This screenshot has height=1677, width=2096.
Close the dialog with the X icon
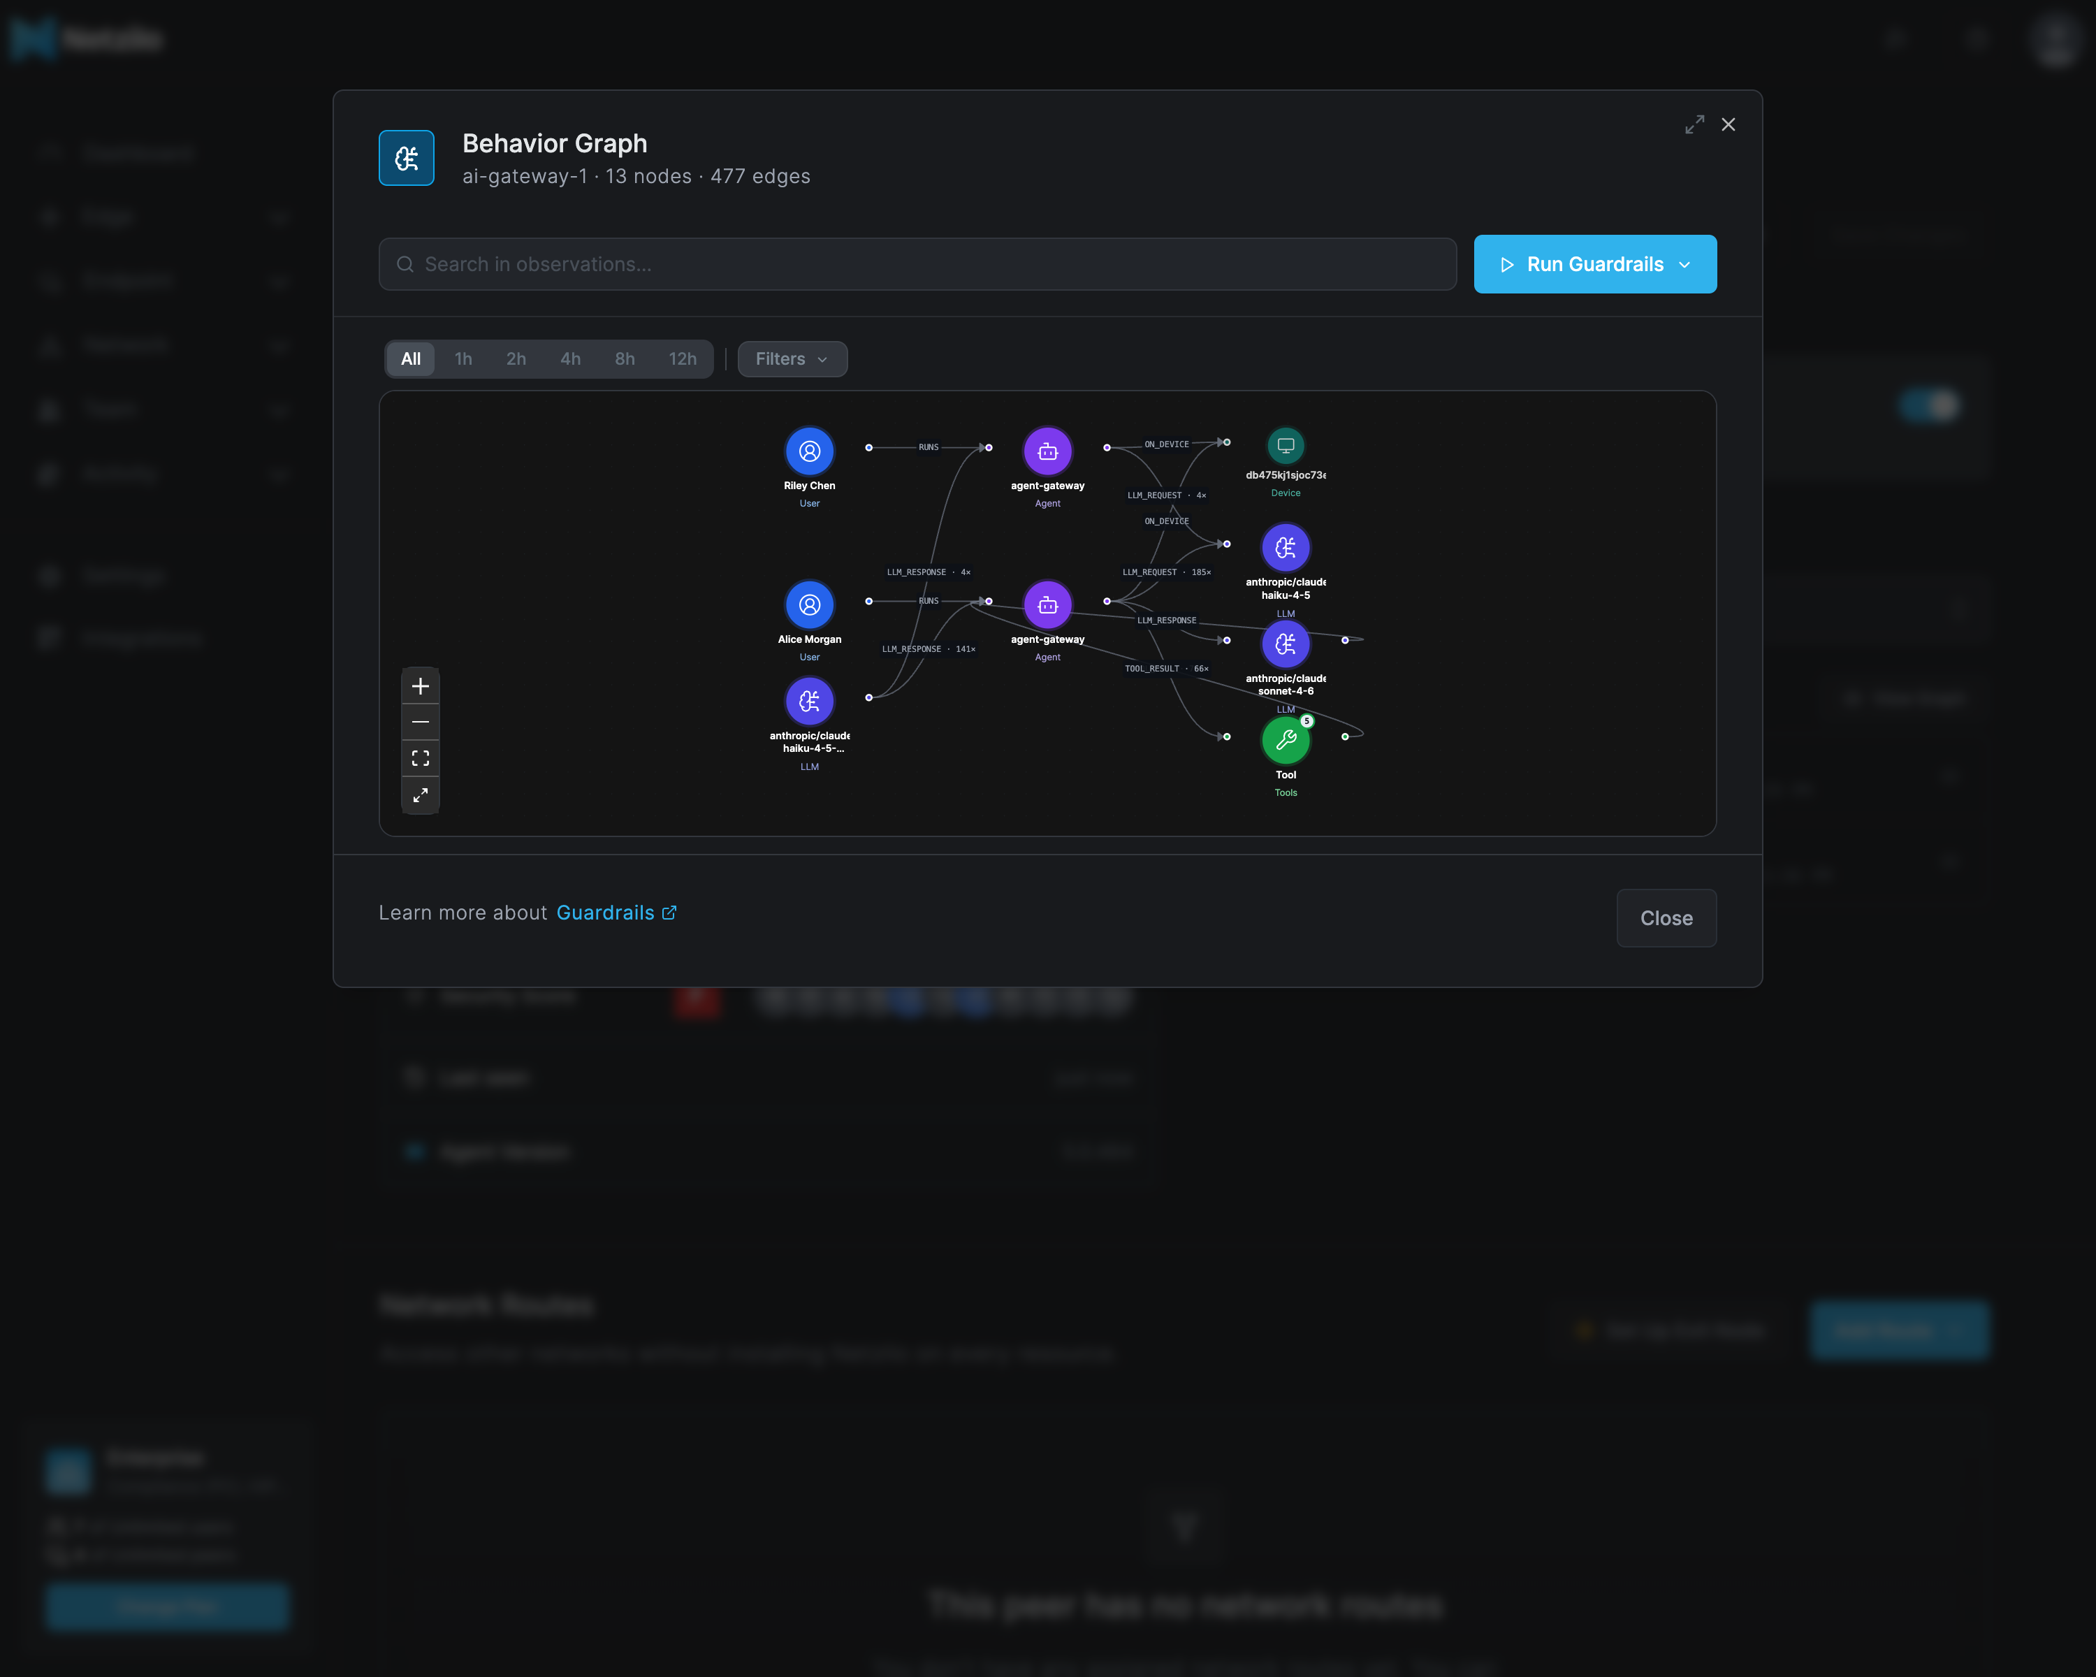click(1729, 124)
